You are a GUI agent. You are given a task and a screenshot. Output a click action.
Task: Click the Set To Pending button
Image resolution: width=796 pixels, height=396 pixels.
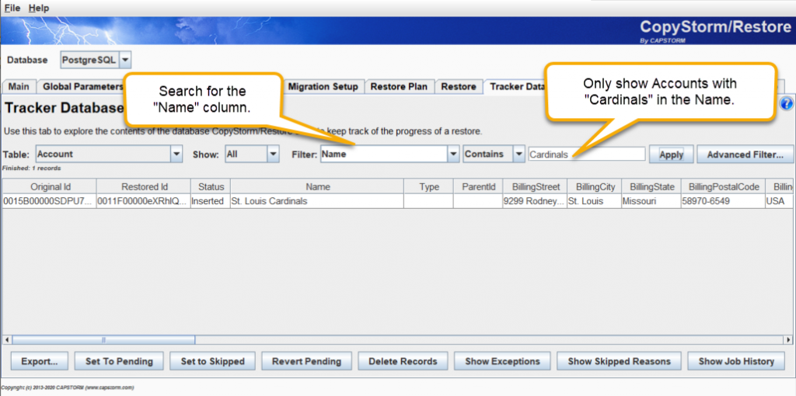click(x=119, y=362)
